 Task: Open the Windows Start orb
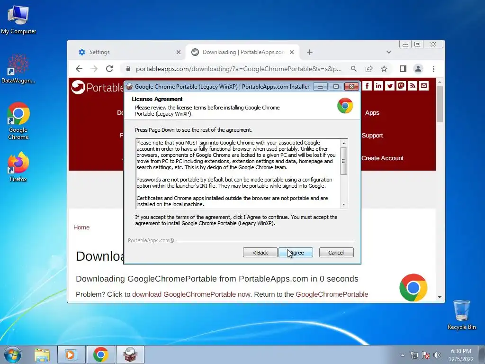13,355
